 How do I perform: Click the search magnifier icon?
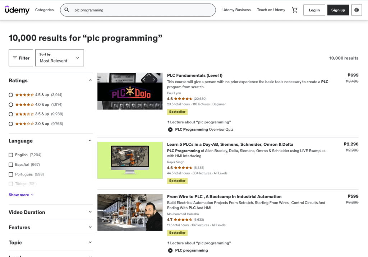(x=67, y=10)
